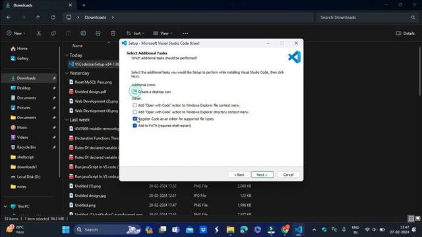Enable Open with Code directory context menu
Image resolution: width=422 pixels, height=237 pixels.
point(135,112)
